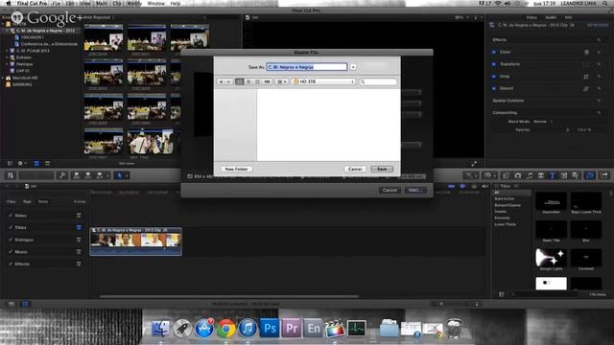Click the append edit toolbar icon
The height and width of the screenshot is (345, 614).
[100, 175]
